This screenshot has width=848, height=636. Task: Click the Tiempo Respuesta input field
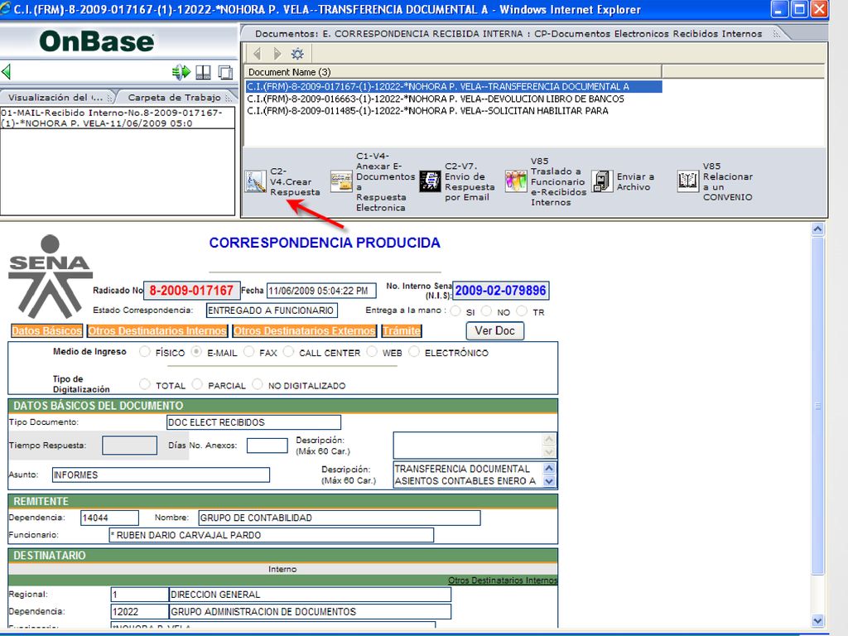click(129, 446)
